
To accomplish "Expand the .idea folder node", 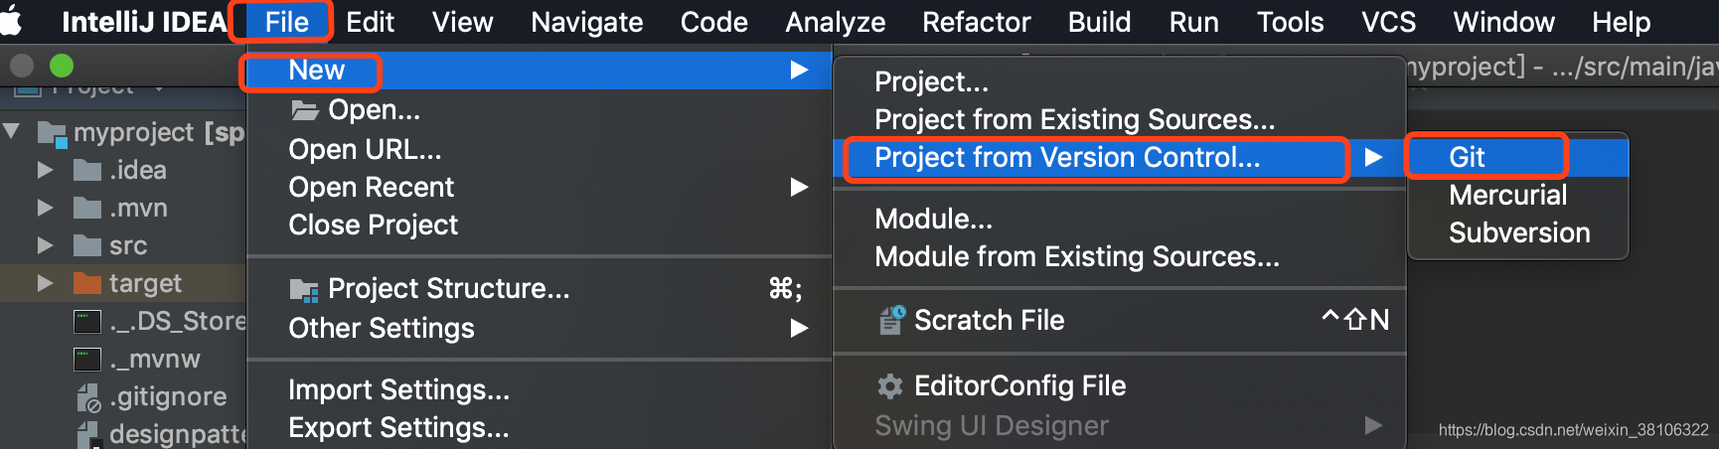I will (x=45, y=170).
